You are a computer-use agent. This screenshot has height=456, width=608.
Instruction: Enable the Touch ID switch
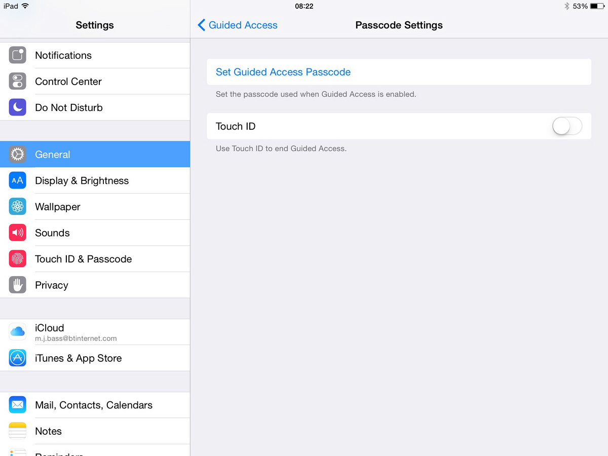point(567,126)
